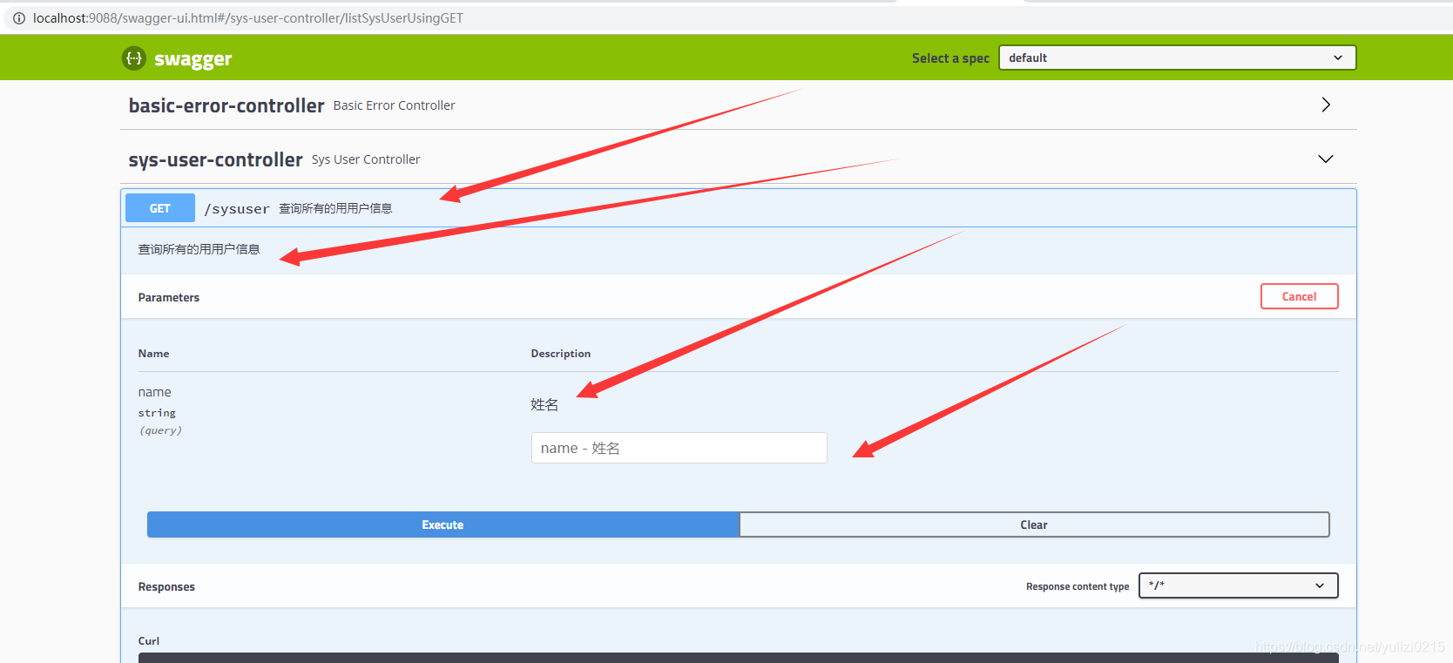Click the basic-error-controller title
The height and width of the screenshot is (663, 1453).
click(226, 105)
